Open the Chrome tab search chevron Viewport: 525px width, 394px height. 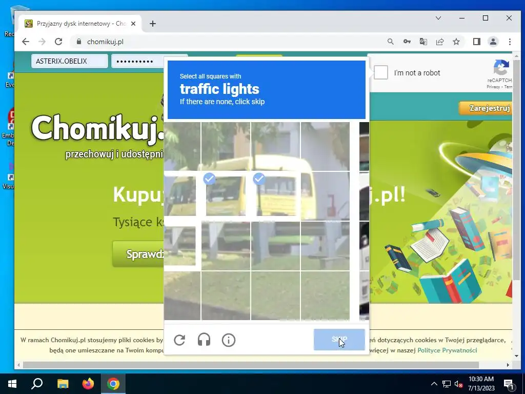438,18
